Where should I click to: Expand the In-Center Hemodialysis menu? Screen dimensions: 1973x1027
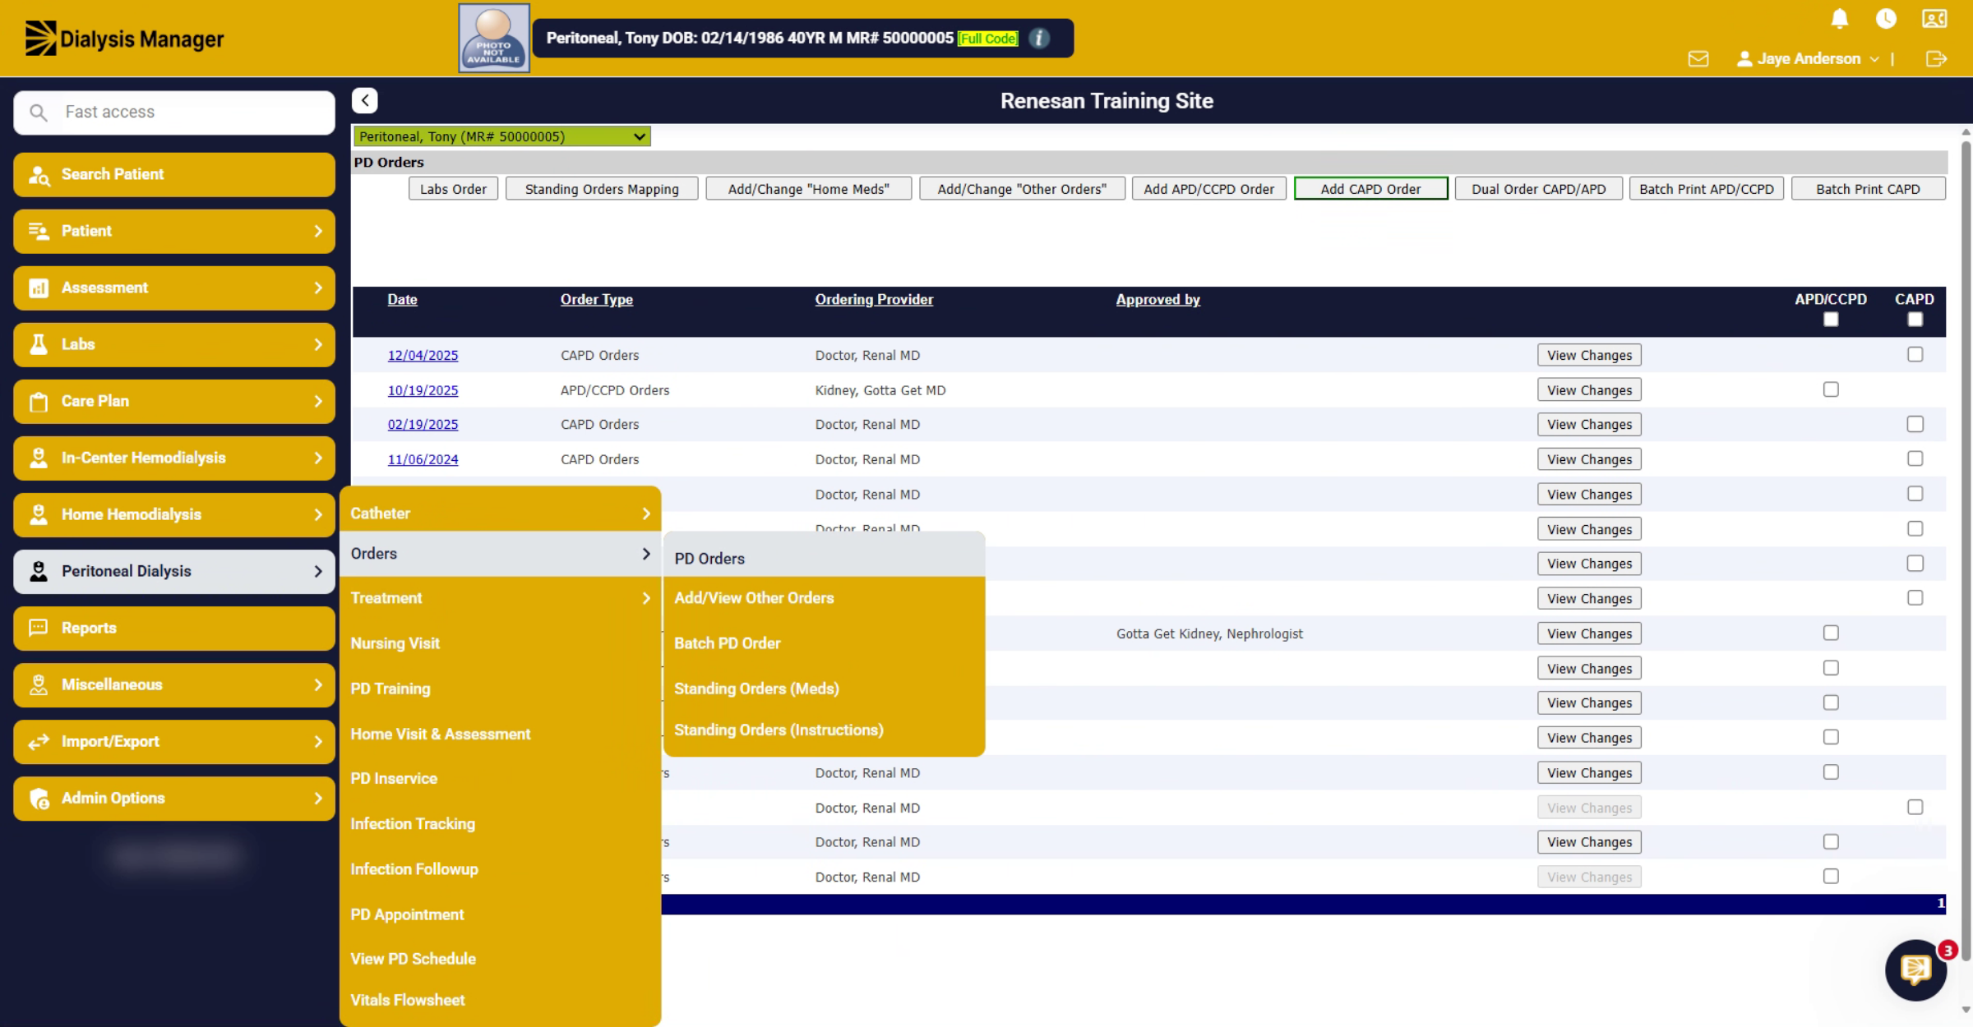coord(174,458)
